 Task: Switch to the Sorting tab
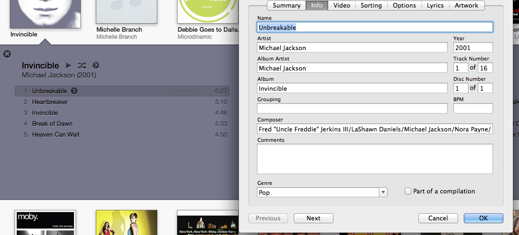(371, 5)
